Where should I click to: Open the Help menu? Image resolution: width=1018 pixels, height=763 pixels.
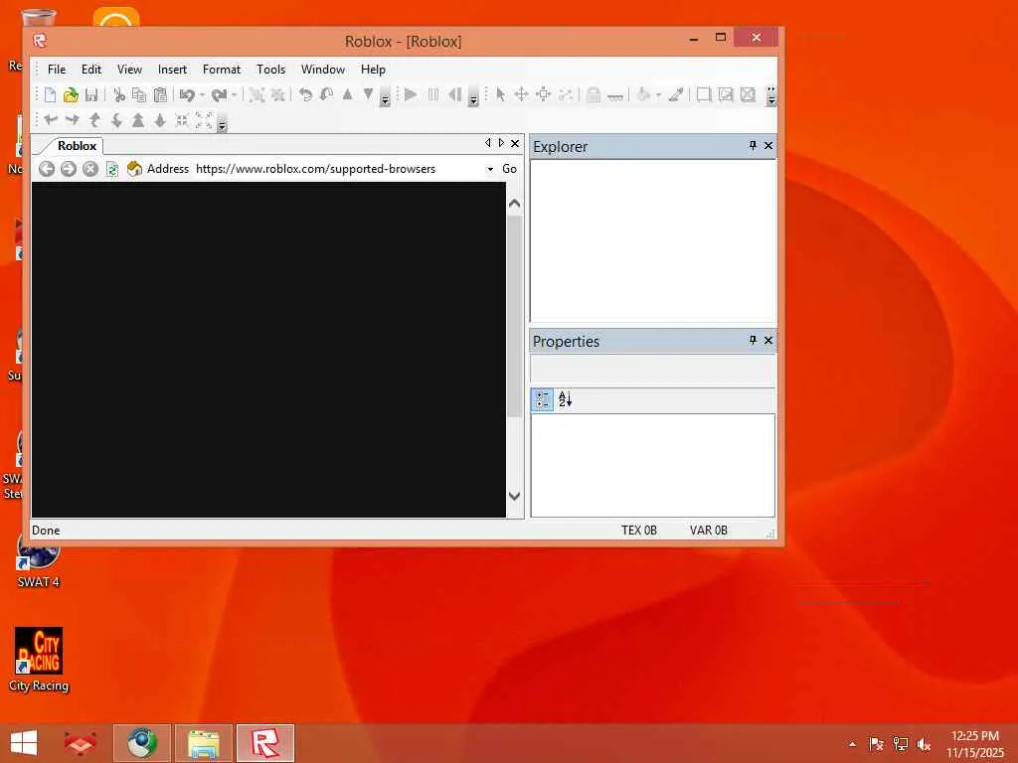tap(374, 70)
